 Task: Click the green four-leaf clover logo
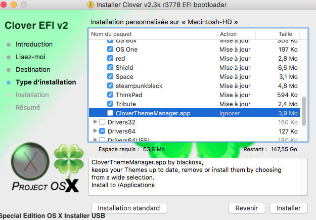[x=69, y=161]
